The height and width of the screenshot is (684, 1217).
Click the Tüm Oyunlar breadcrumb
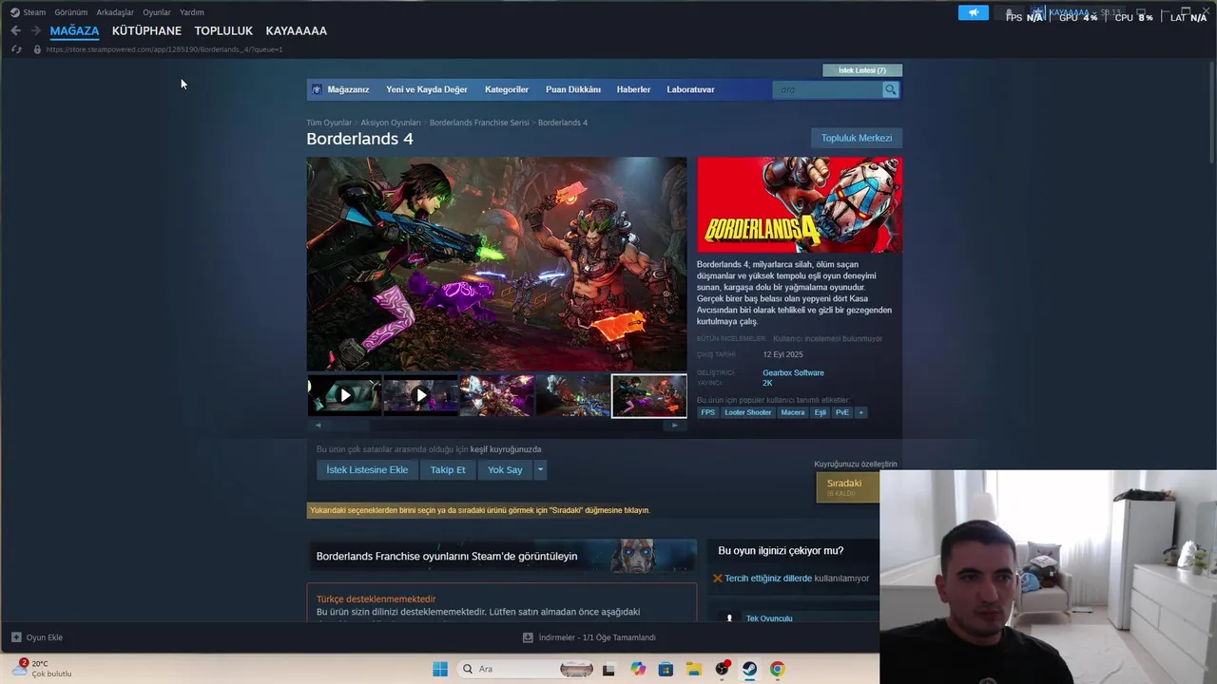tap(329, 123)
